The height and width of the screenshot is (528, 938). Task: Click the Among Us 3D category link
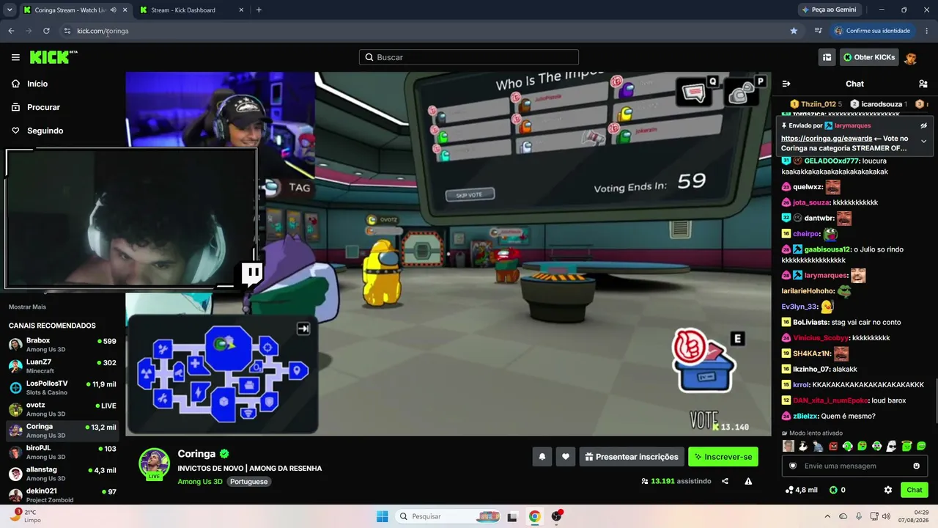199,481
